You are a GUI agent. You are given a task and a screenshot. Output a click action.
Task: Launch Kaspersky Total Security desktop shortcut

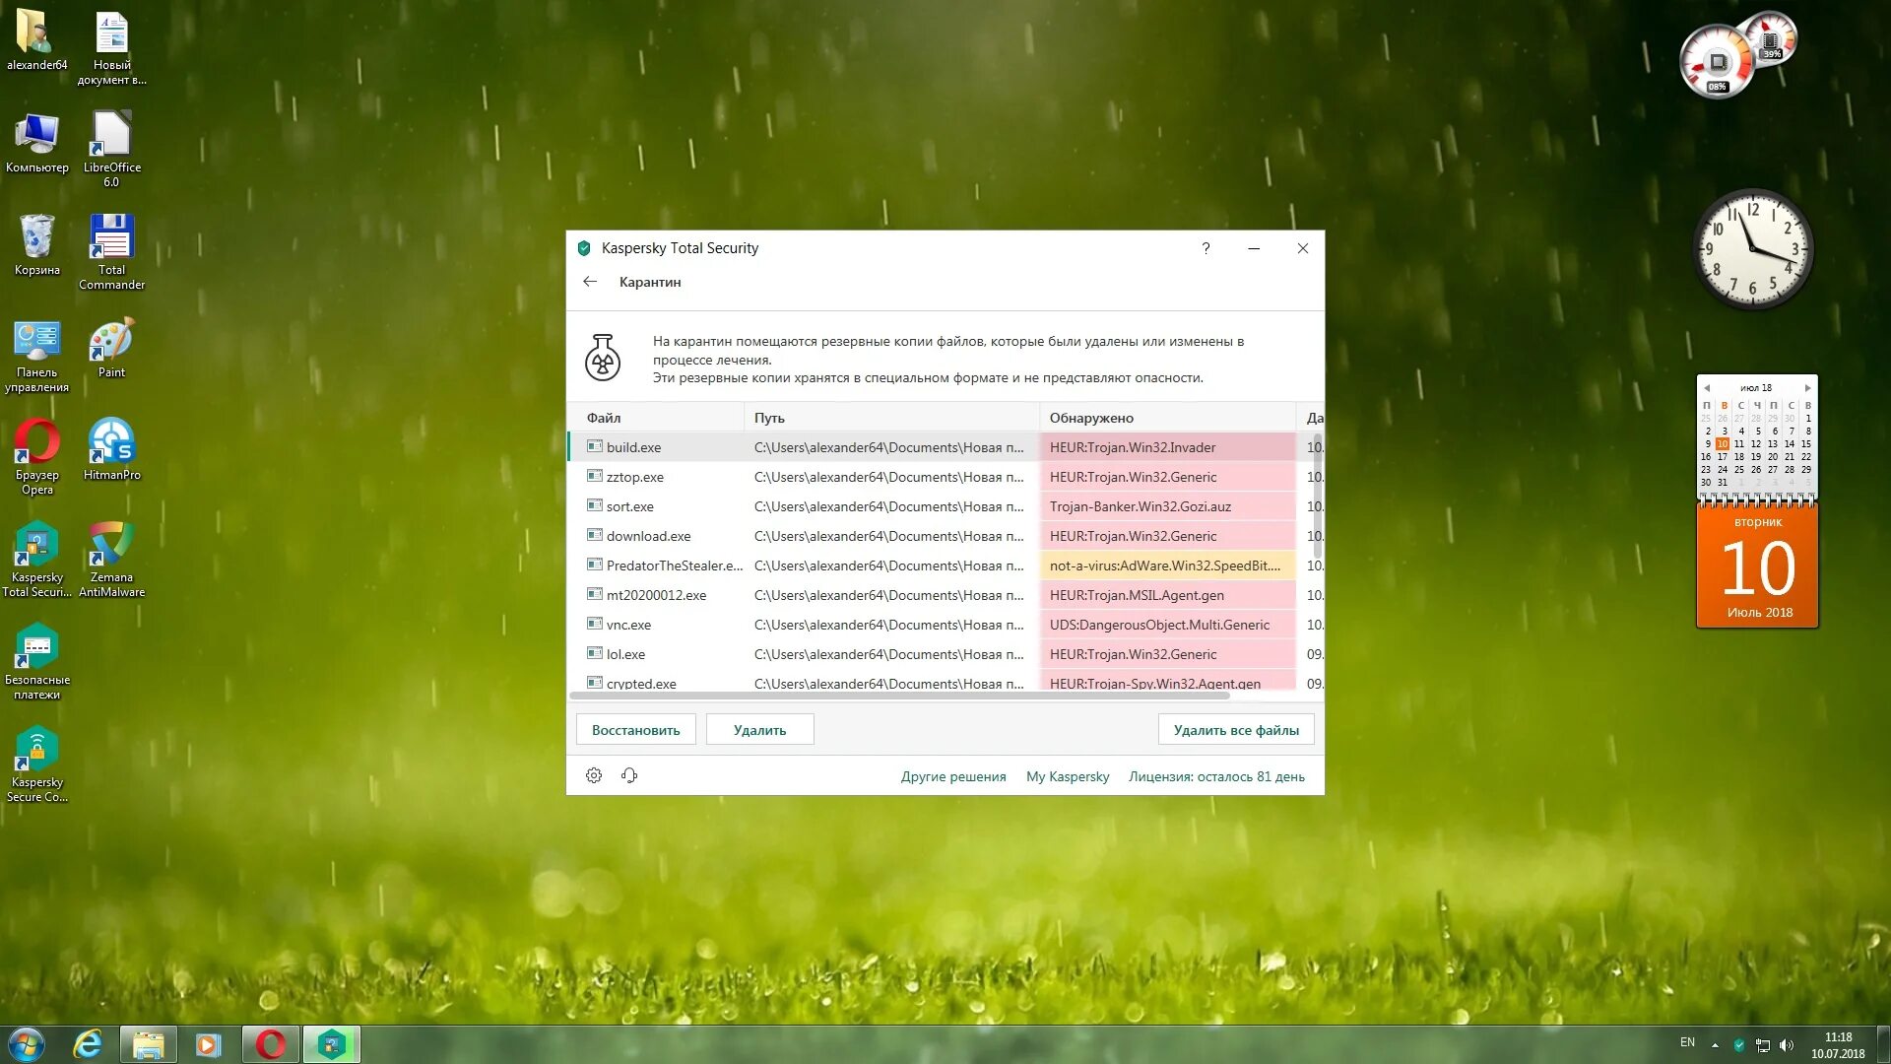(x=37, y=560)
